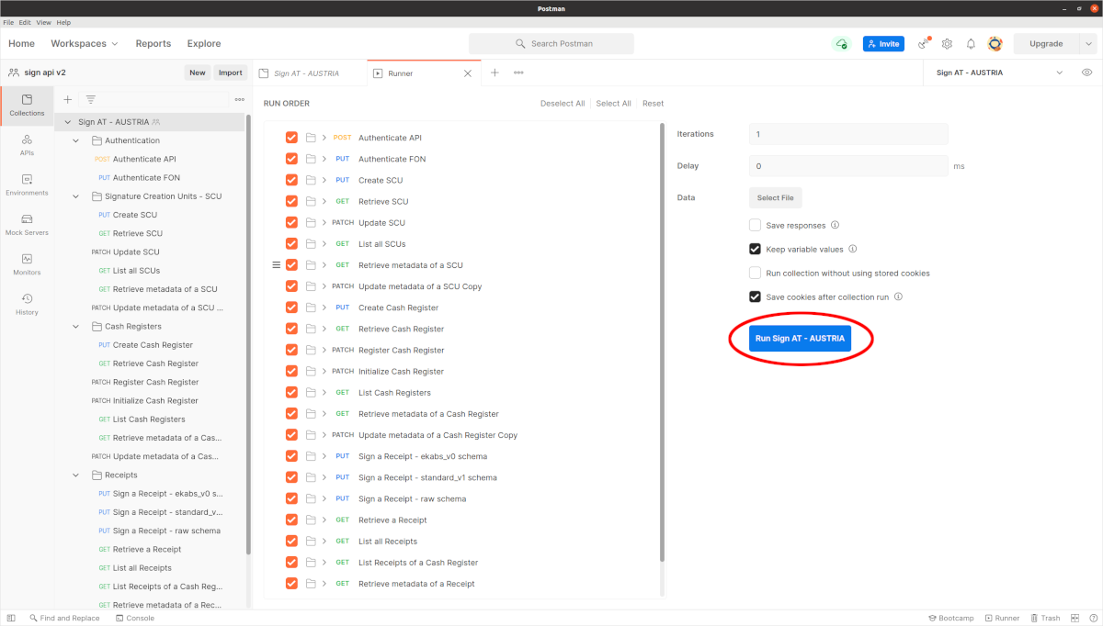Close the Runner tab
Screen dimensions: 1103x626
[x=468, y=73]
